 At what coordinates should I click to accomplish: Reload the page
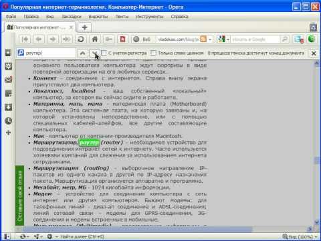[81, 39]
